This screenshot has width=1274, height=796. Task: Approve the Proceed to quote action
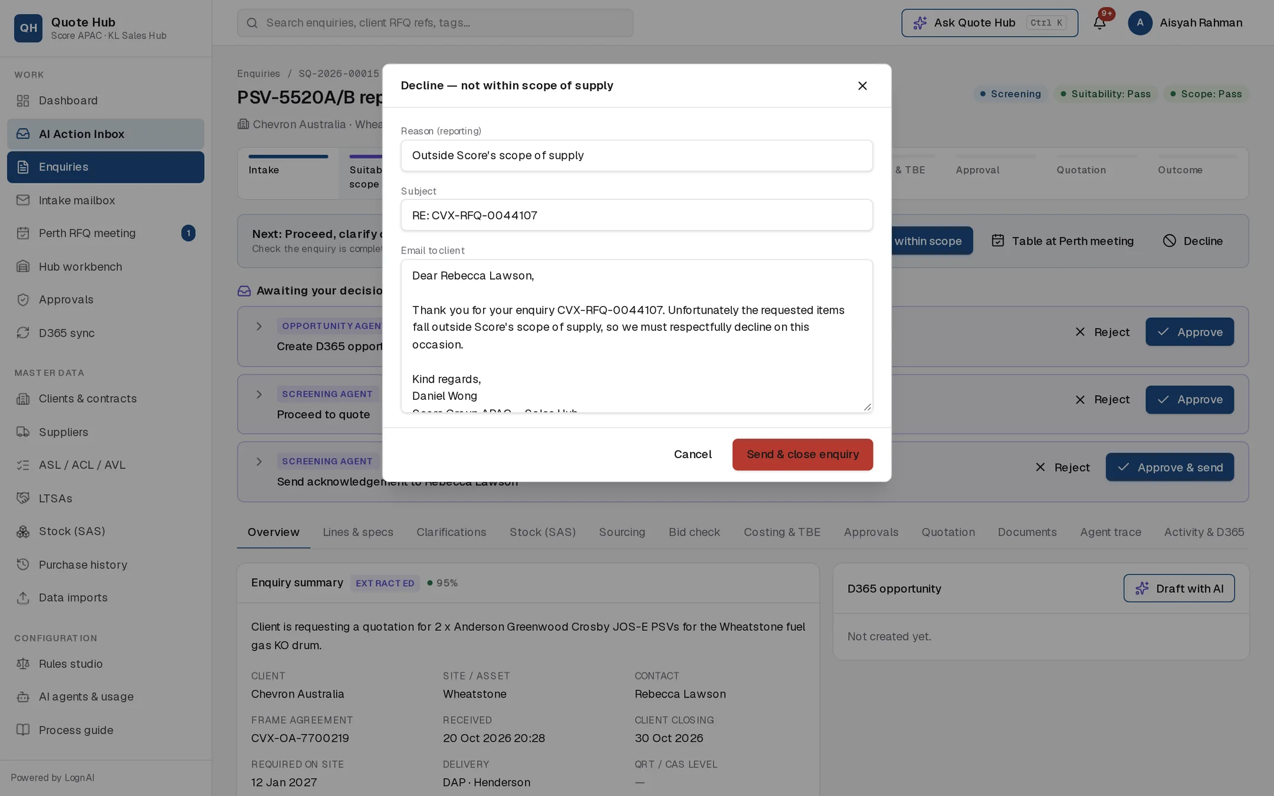click(1190, 400)
